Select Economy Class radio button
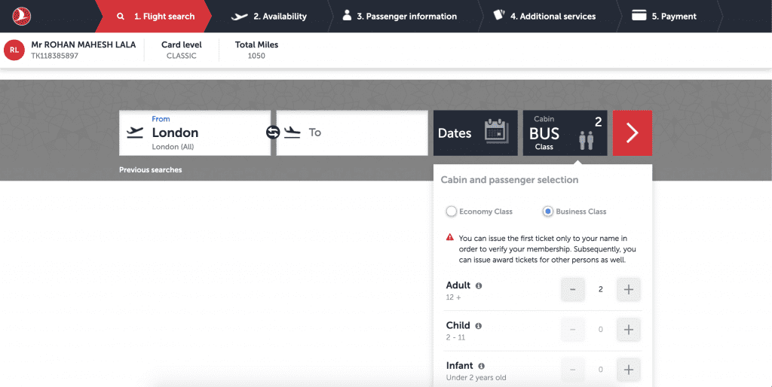The image size is (772, 387). 451,212
